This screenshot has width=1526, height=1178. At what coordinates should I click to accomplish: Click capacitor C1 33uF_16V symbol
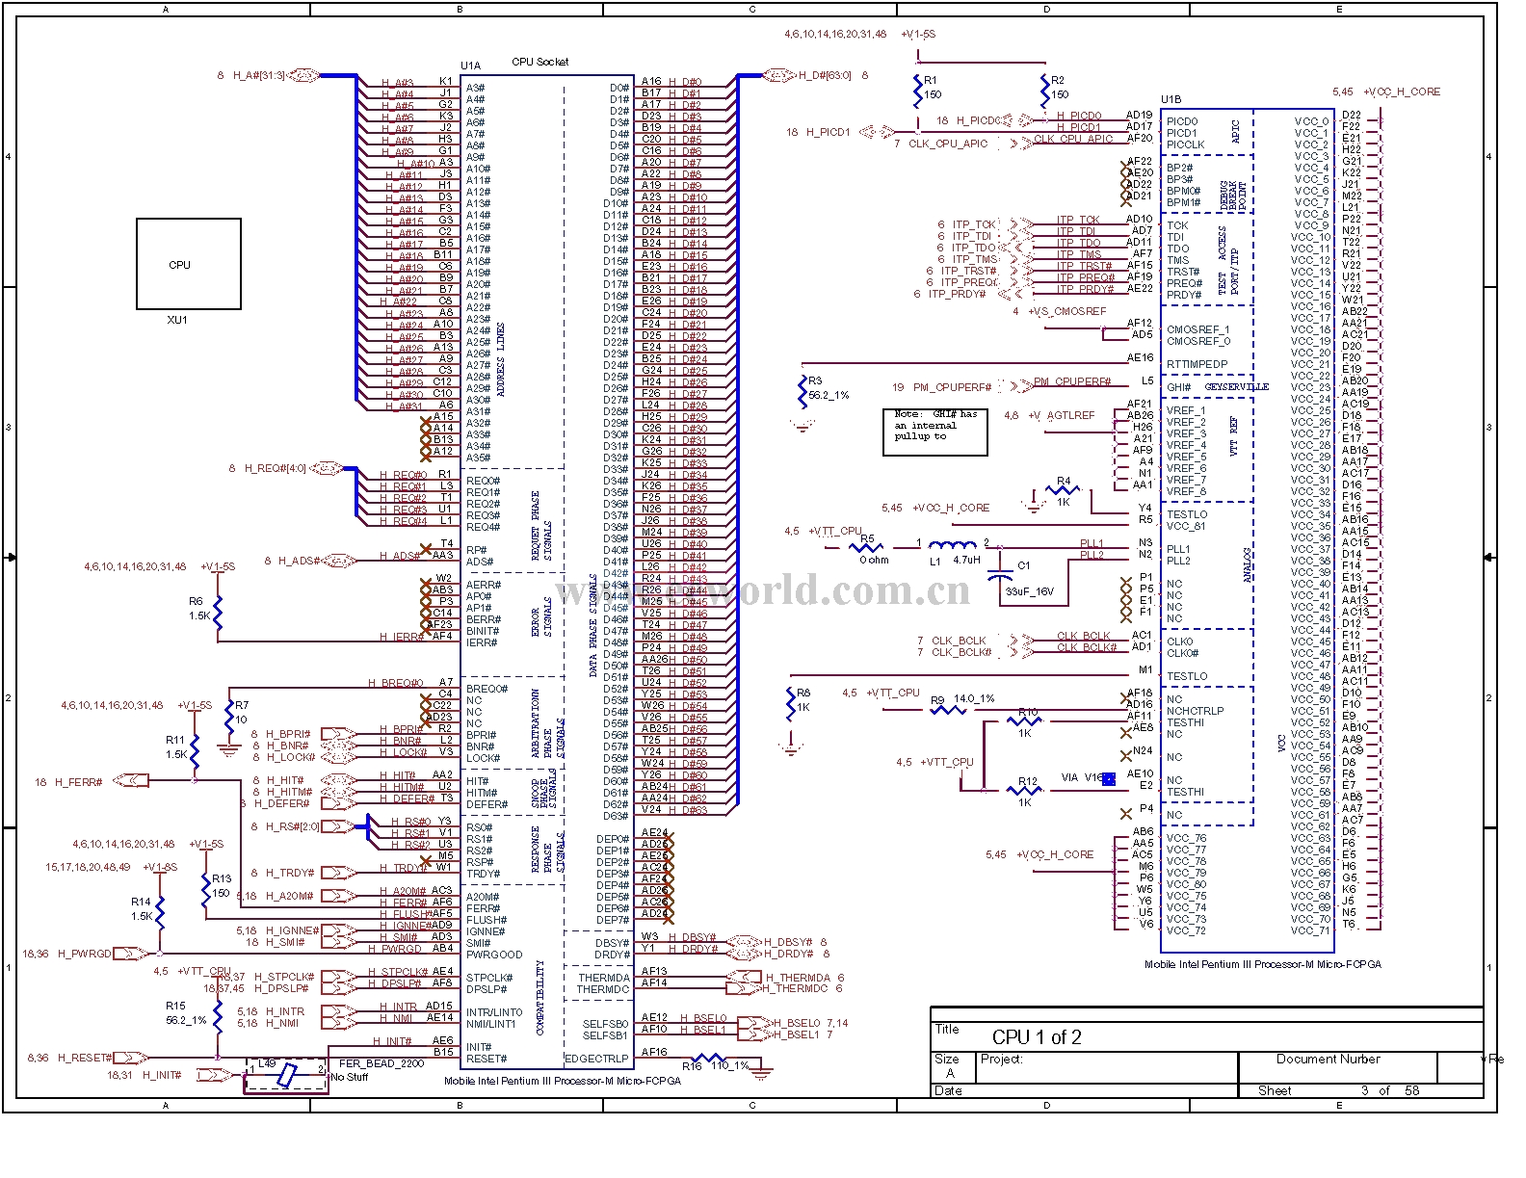(x=1000, y=576)
